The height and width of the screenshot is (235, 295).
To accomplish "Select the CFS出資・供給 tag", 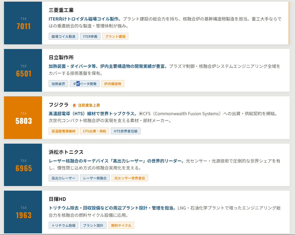I will click(94, 131).
